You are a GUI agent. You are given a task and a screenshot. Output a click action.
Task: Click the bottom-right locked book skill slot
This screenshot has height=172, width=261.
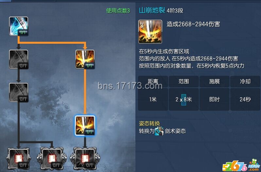(85, 159)
